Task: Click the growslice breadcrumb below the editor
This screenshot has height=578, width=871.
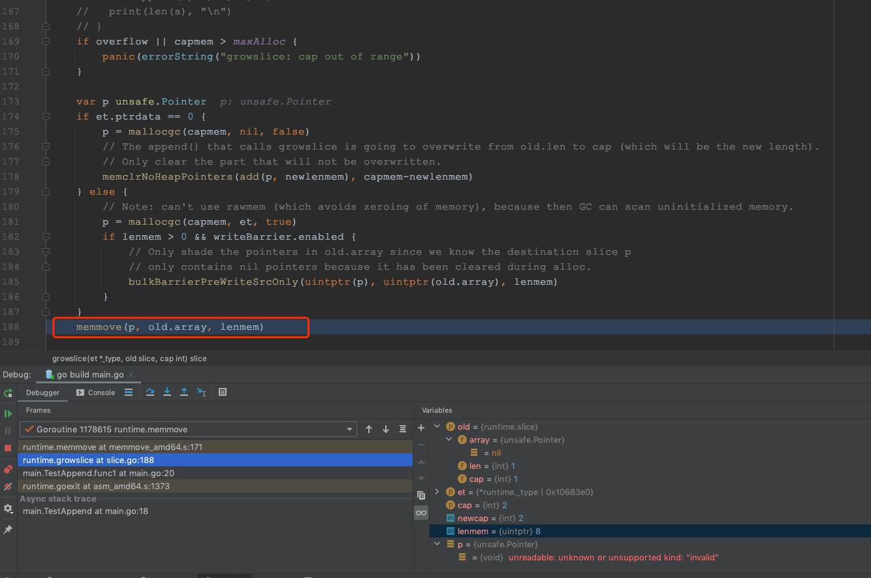Action: click(129, 359)
